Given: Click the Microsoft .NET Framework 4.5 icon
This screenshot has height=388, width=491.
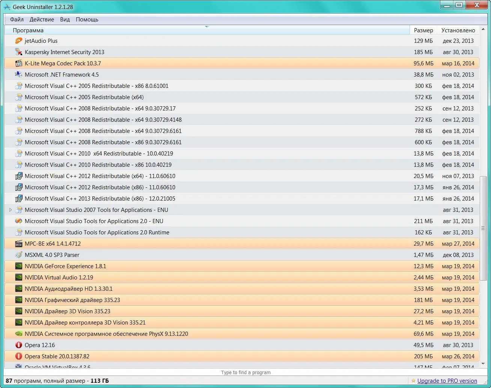Looking at the screenshot, I should tap(18, 74).
